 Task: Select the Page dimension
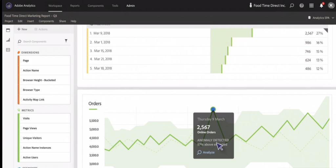[44, 61]
